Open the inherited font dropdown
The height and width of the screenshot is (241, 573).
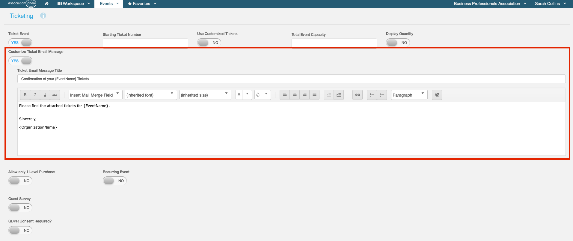point(151,95)
